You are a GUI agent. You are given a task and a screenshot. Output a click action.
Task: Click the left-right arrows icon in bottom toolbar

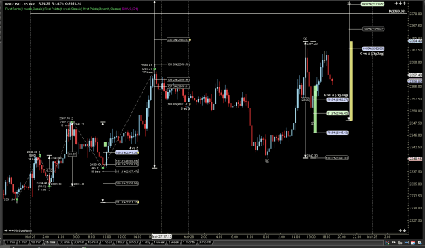point(394,243)
